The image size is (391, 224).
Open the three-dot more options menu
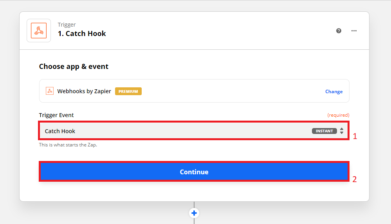tap(354, 31)
